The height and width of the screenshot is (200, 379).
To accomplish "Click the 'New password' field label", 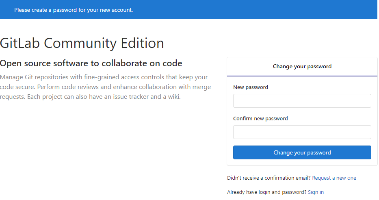I will (x=250, y=87).
